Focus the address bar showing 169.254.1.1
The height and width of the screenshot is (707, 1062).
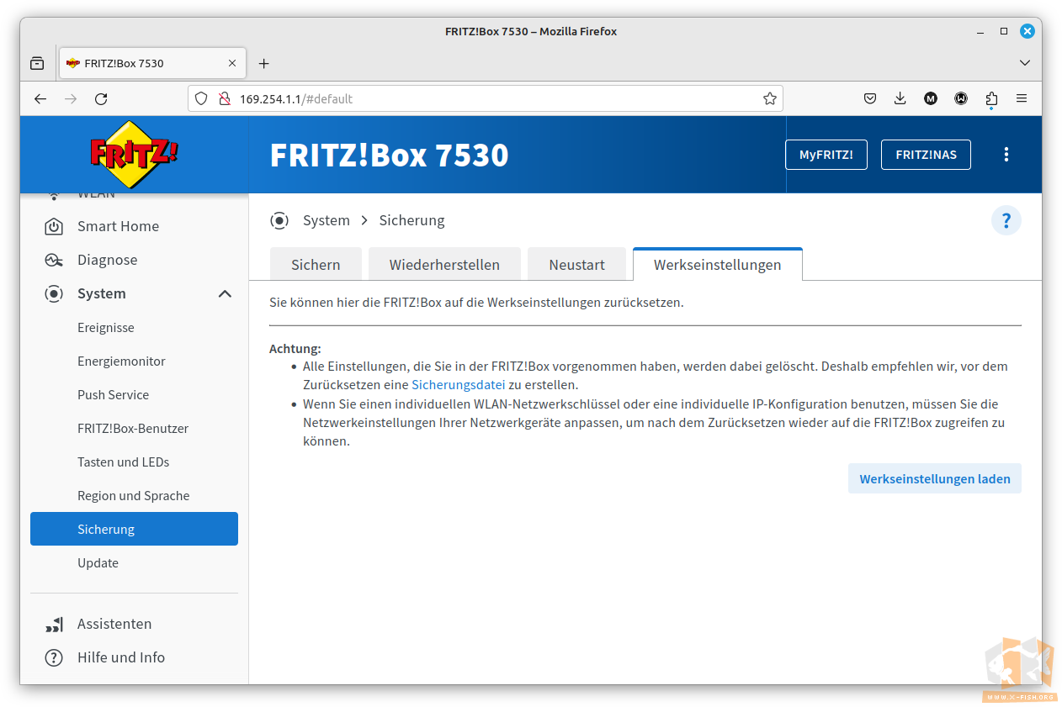(x=486, y=98)
